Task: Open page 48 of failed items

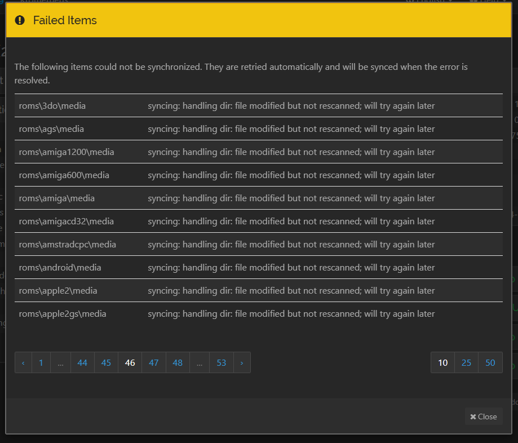Action: coord(178,362)
